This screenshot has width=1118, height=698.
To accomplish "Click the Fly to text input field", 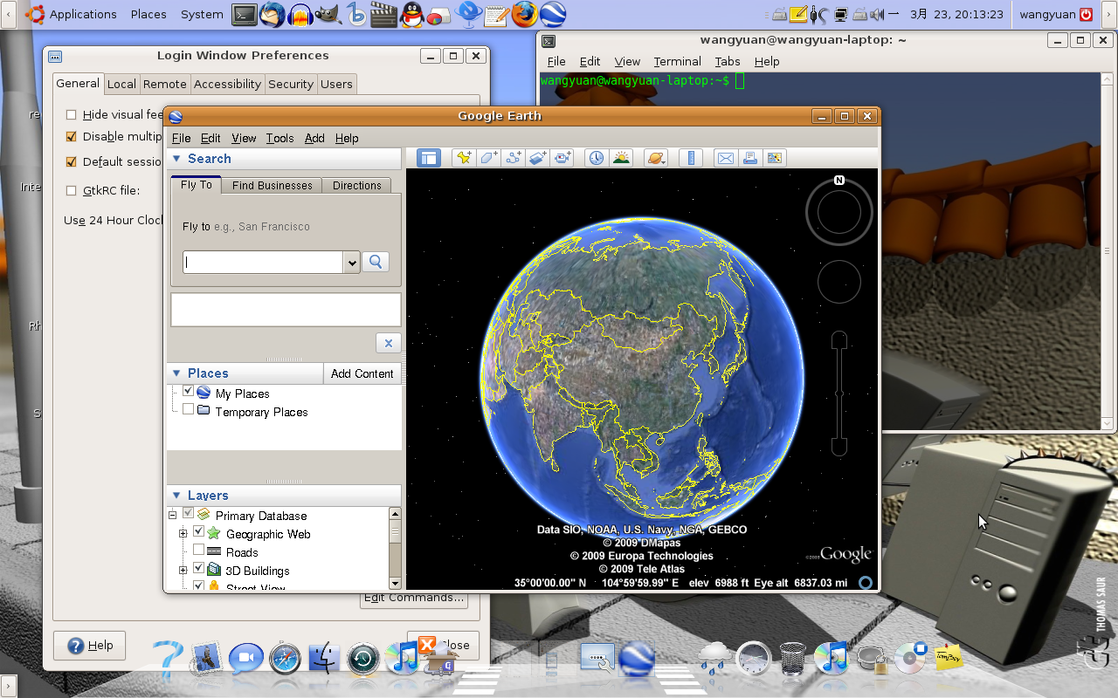I will tap(263, 262).
